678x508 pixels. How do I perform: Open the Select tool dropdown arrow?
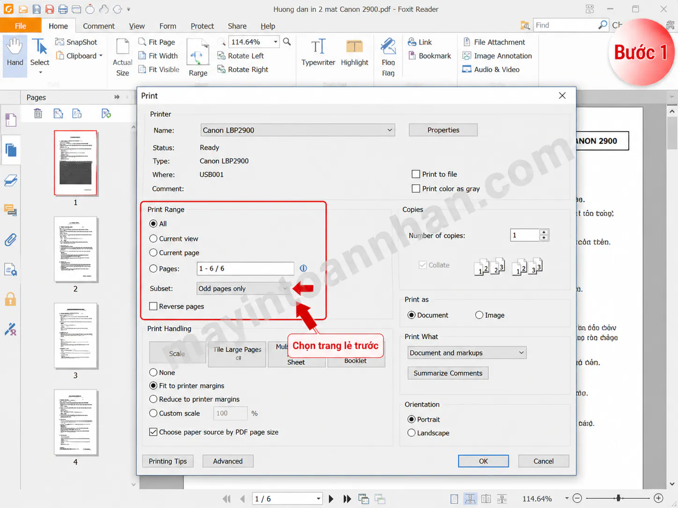coord(40,73)
